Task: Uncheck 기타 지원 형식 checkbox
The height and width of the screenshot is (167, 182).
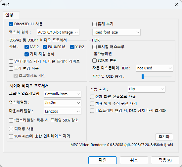Action: 26,54
